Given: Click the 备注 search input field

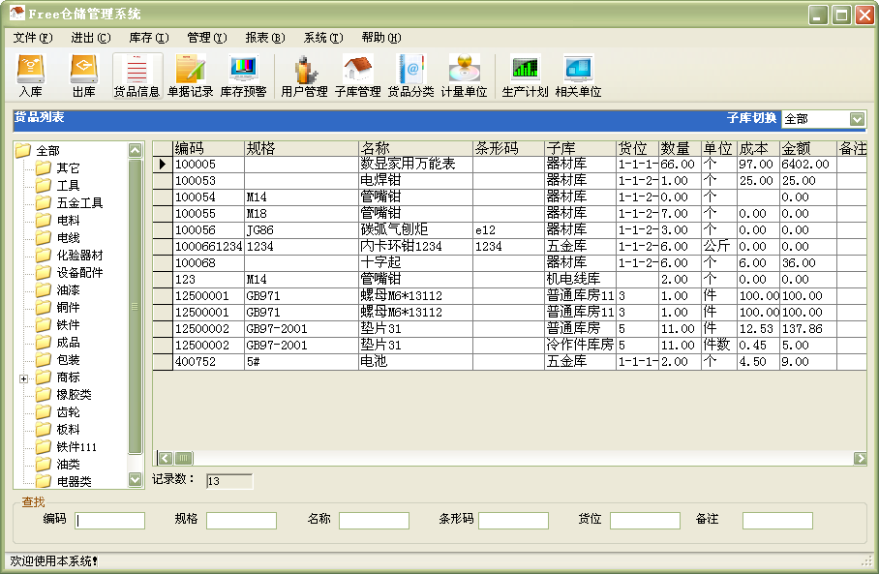Looking at the screenshot, I should (777, 521).
